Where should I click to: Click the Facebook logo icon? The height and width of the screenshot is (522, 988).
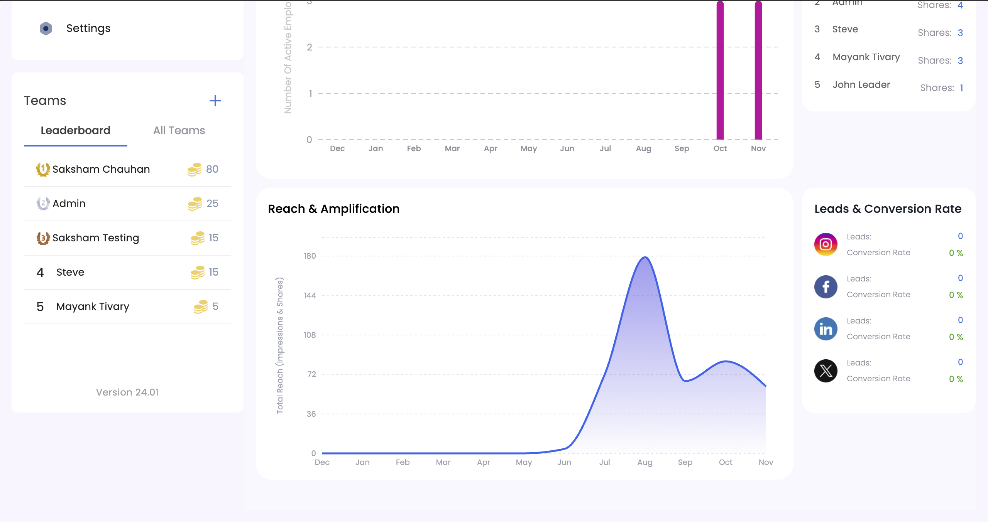pyautogui.click(x=826, y=287)
